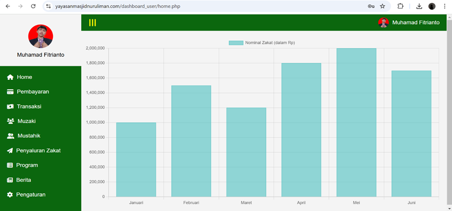Open the Transaksi menu item
Image resolution: width=452 pixels, height=211 pixels.
pyautogui.click(x=29, y=107)
